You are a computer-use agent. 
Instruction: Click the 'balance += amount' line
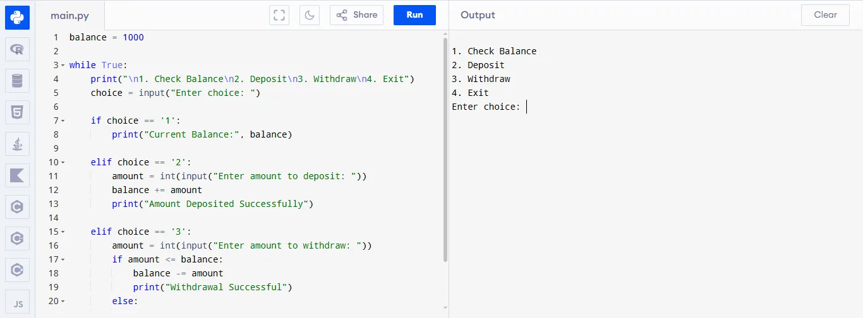[157, 190]
